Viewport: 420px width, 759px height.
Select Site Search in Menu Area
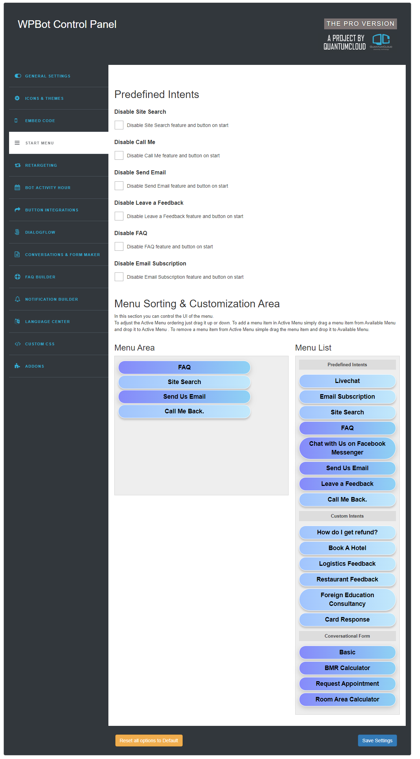(184, 382)
